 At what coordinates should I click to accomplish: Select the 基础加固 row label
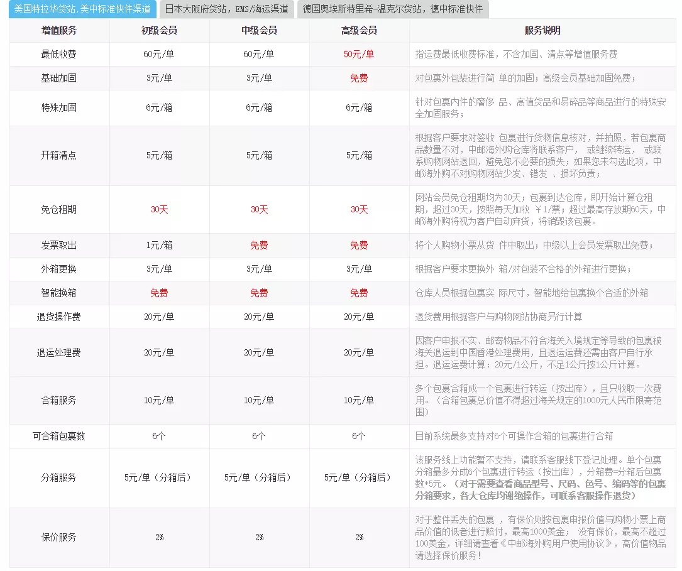tap(58, 79)
